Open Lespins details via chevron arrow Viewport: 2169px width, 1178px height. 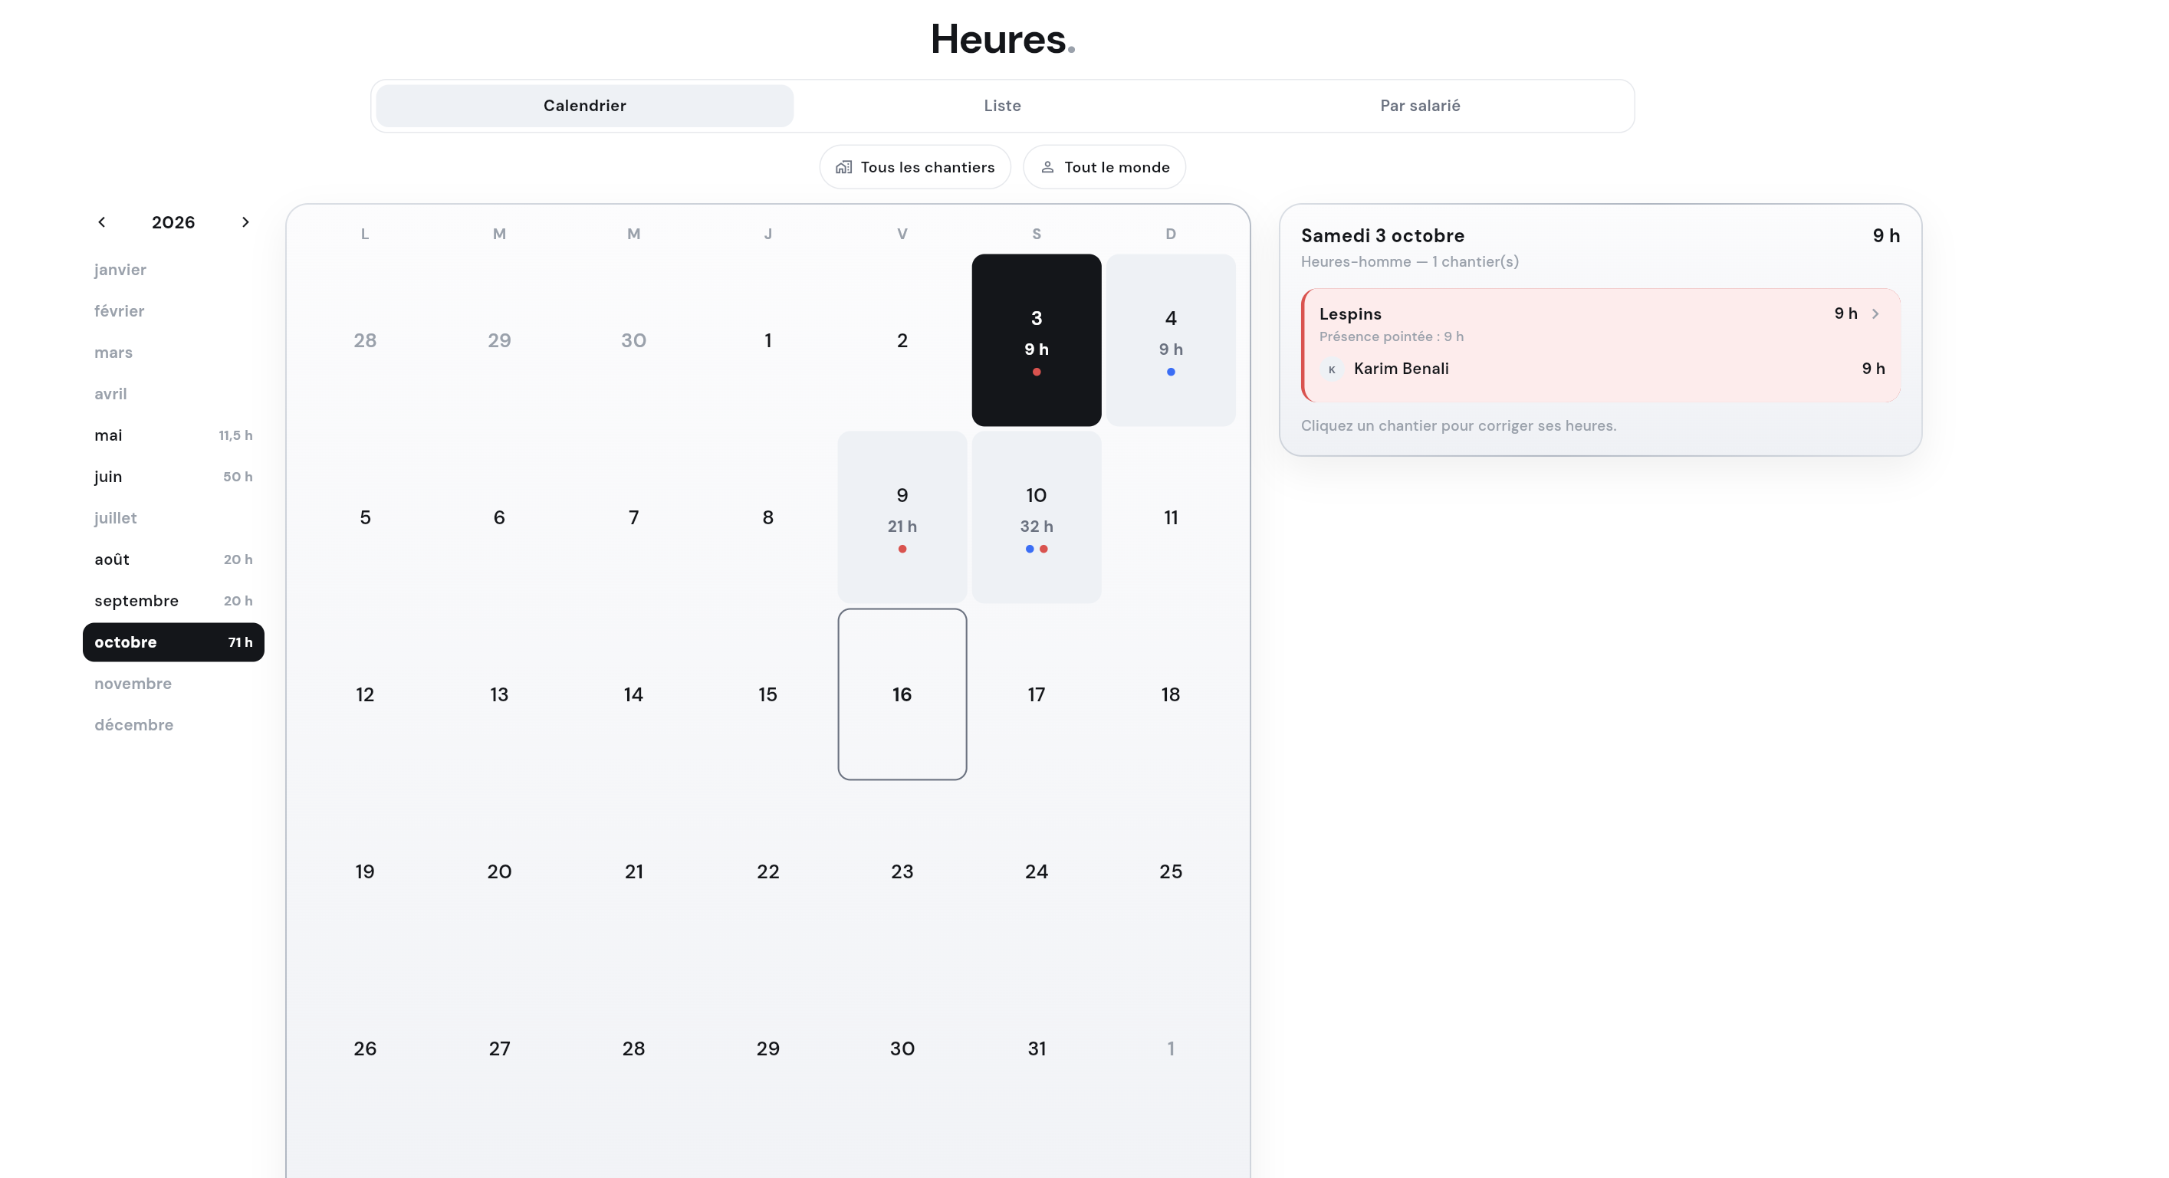[x=1875, y=314]
